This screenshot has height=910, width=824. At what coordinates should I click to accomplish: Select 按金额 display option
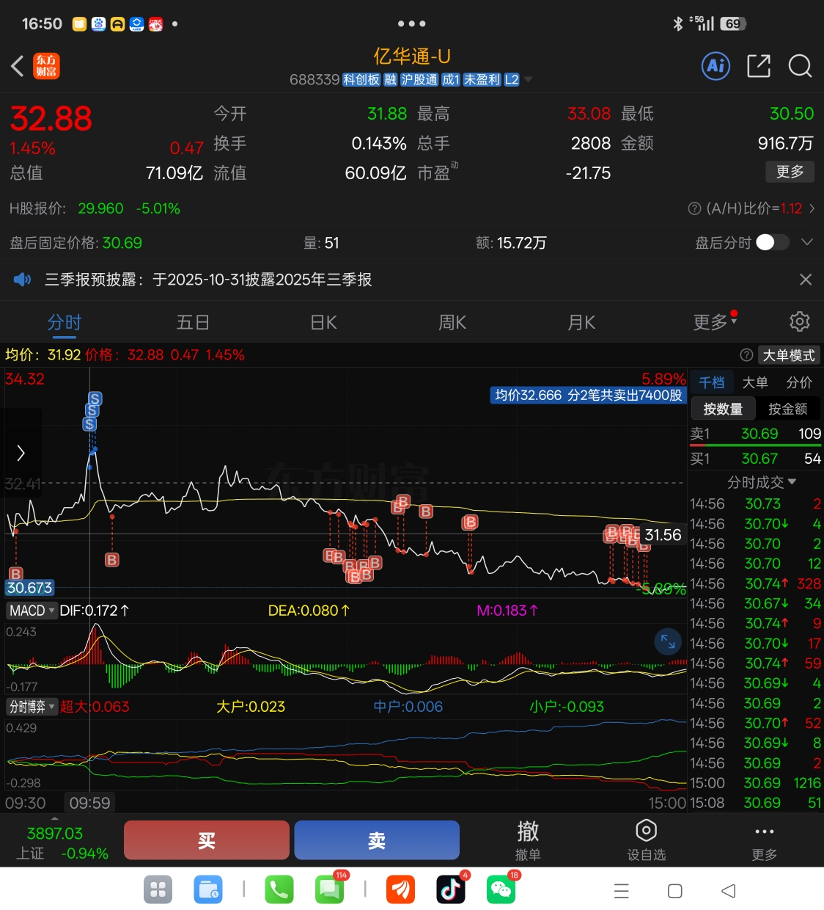tap(787, 409)
